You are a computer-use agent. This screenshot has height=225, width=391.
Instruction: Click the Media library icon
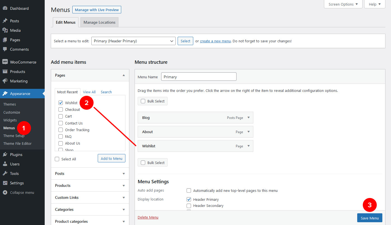6,30
